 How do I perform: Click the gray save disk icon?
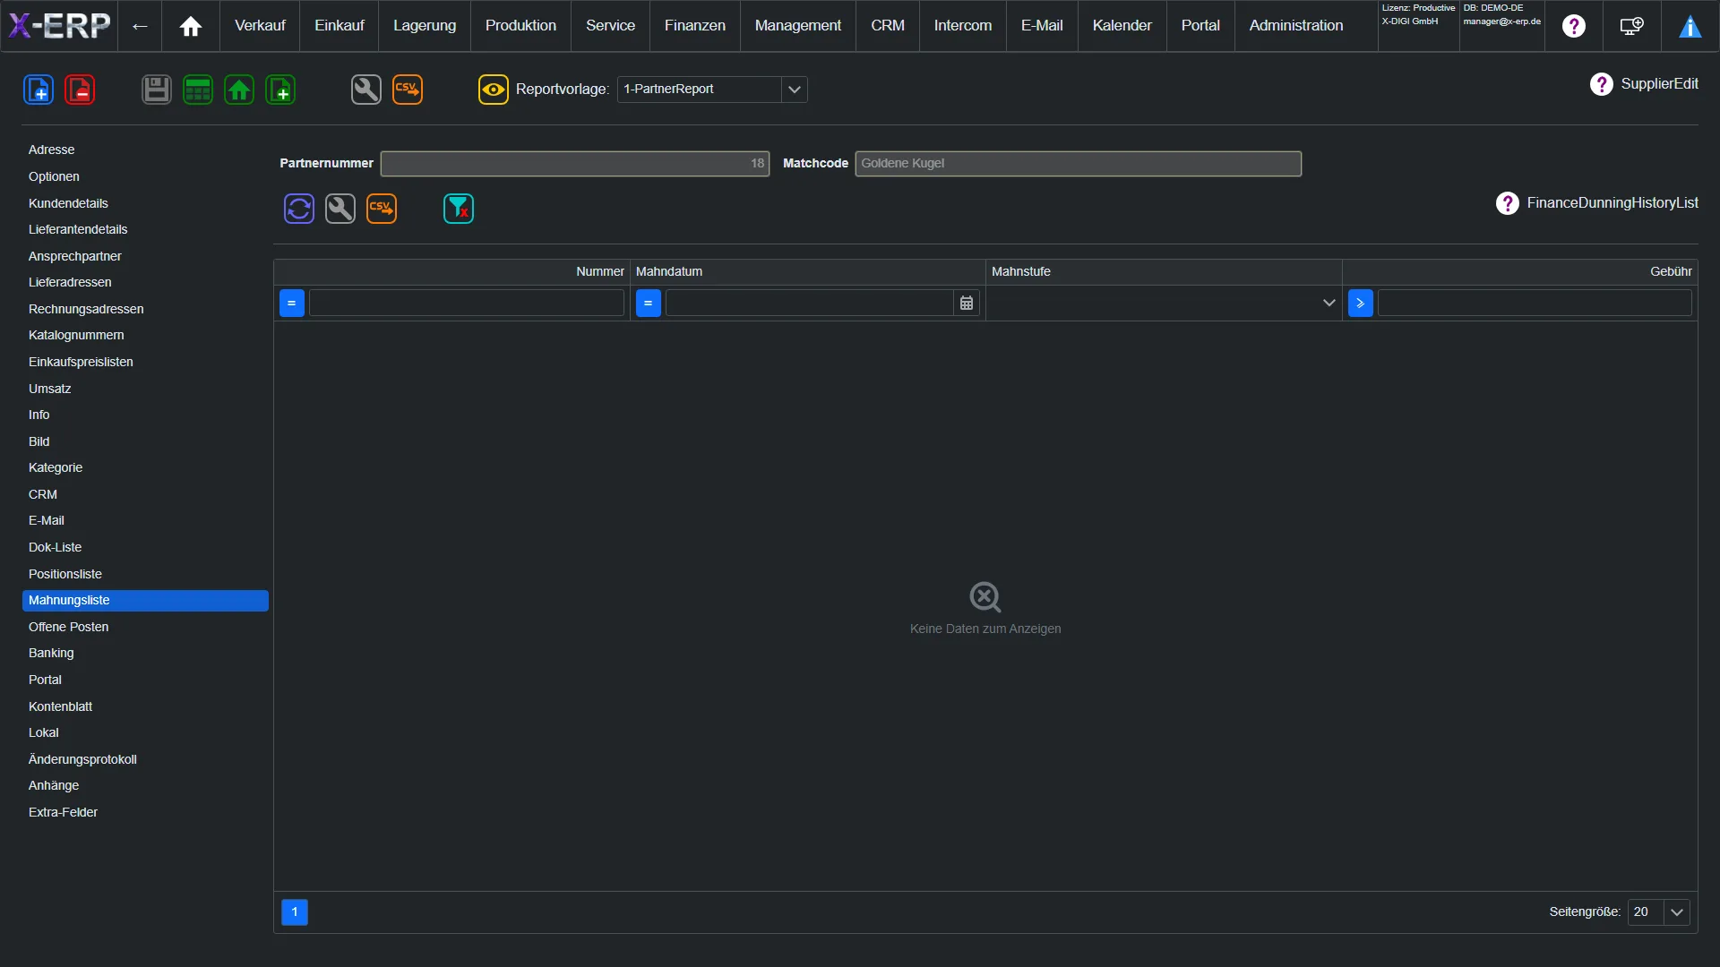(x=157, y=90)
